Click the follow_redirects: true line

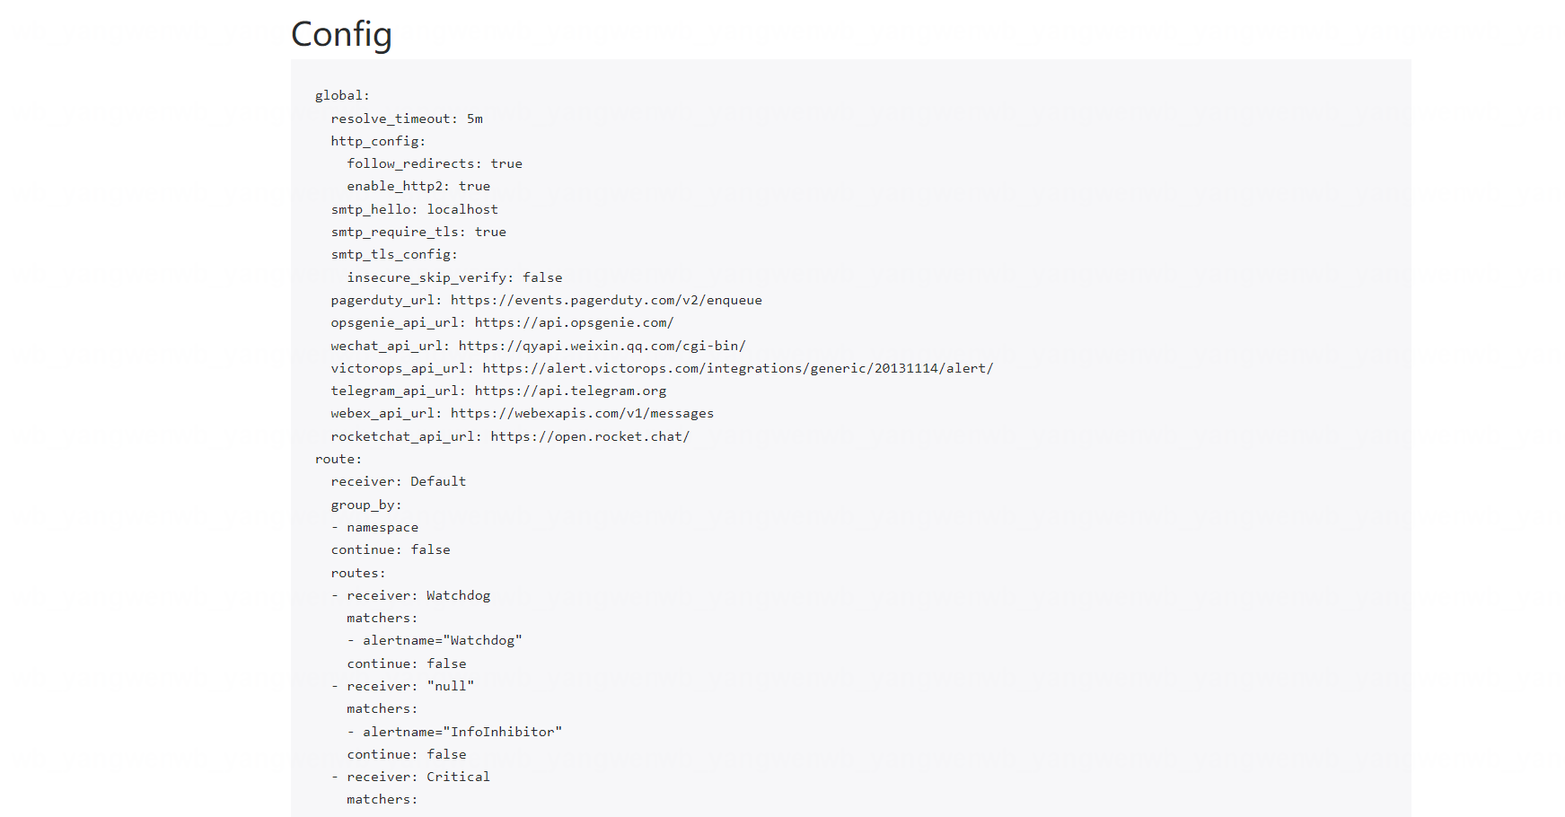click(435, 163)
